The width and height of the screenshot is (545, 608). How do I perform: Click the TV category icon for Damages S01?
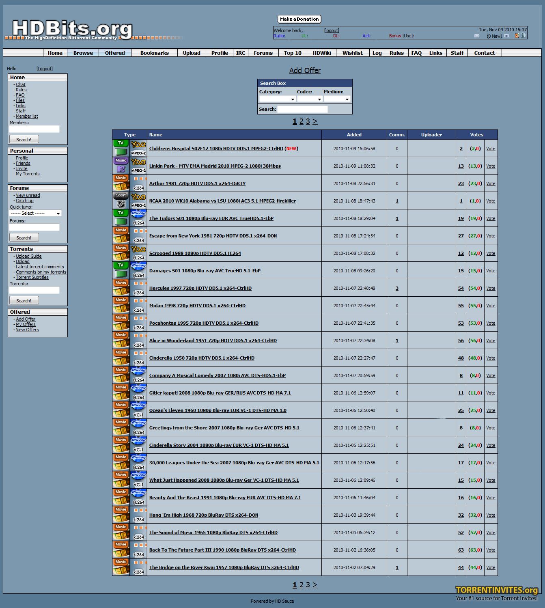[121, 270]
